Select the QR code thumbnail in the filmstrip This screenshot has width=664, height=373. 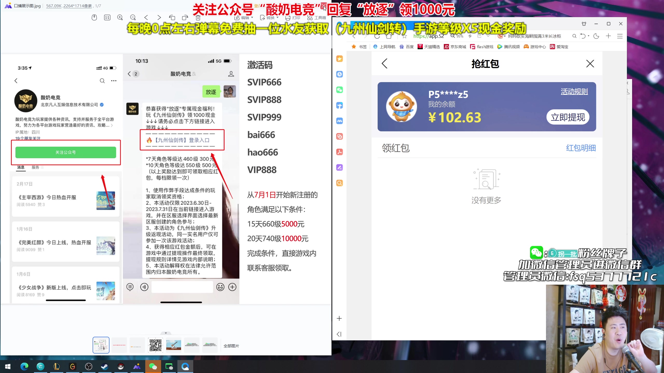155,345
